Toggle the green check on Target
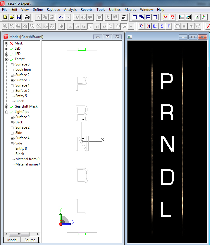 (12, 60)
